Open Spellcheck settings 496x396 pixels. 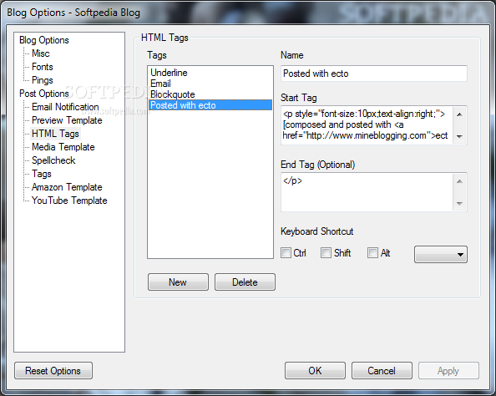[53, 160]
